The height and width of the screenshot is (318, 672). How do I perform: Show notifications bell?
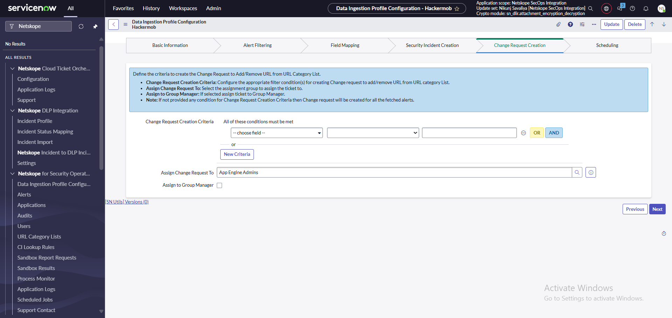click(x=646, y=8)
